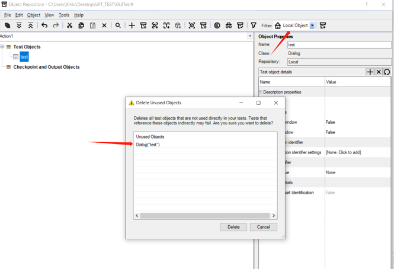Click the Undo arrow in toolbar

click(44, 25)
